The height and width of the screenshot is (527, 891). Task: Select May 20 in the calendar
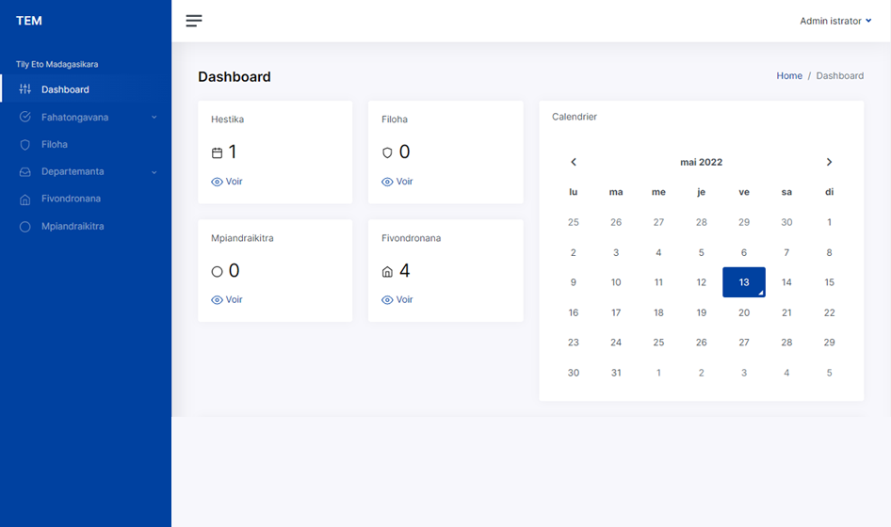coord(744,312)
